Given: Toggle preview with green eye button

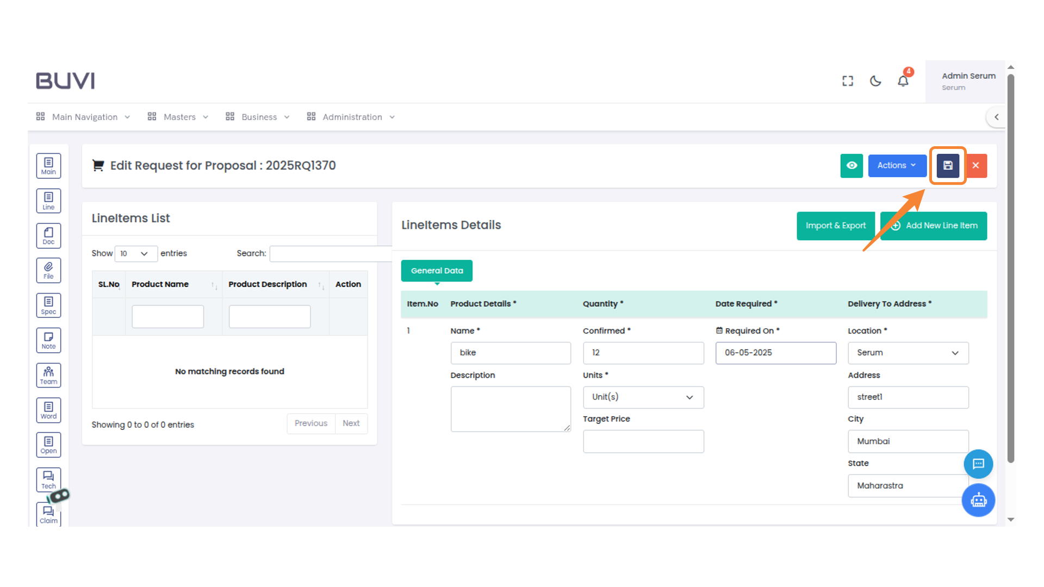Looking at the screenshot, I should (x=851, y=166).
